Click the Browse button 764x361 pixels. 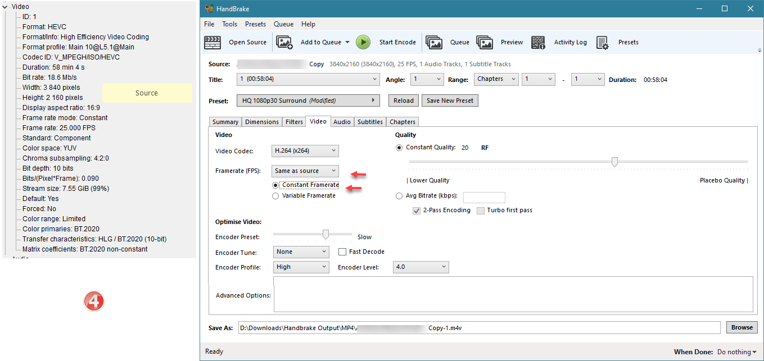(742, 327)
